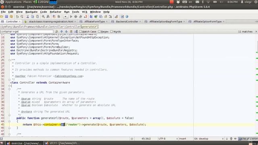The image size is (258, 145).
Task: Click the fabien@symfony.com email link
Action: (x=69, y=76)
